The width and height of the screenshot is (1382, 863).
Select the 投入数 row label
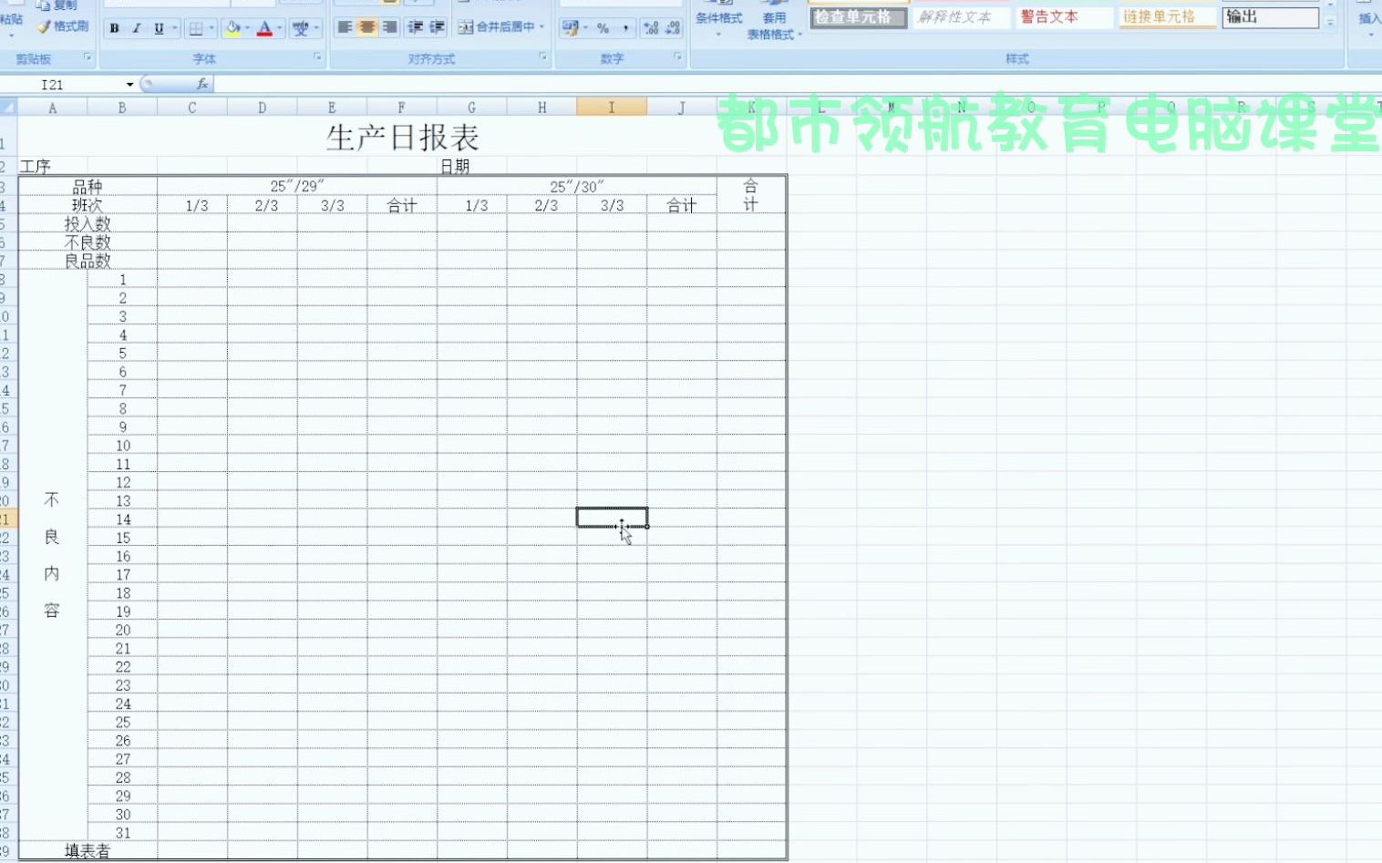[88, 223]
